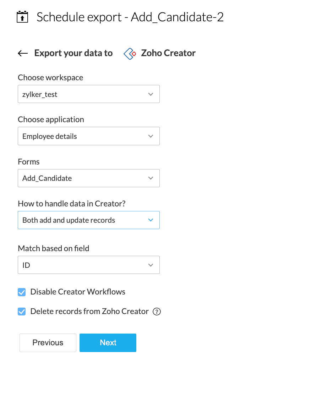Click chevron arrow in ID dropdown

[x=151, y=265]
